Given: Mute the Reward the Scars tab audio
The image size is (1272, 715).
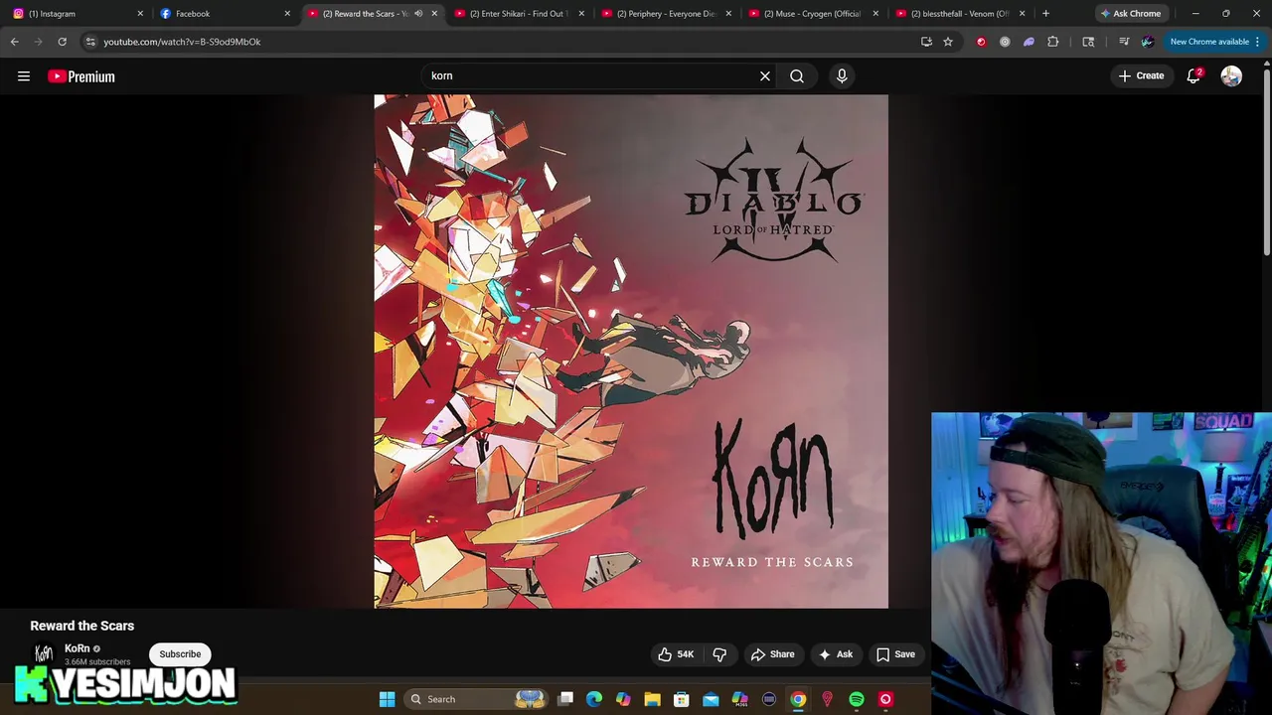Looking at the screenshot, I should (418, 14).
